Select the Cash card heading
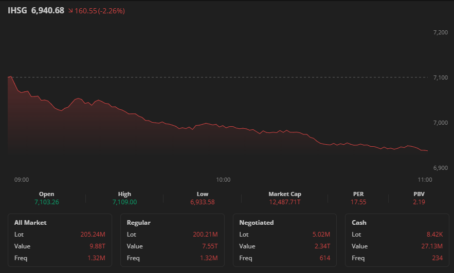Screen dimensions: 454x273 coord(359,223)
